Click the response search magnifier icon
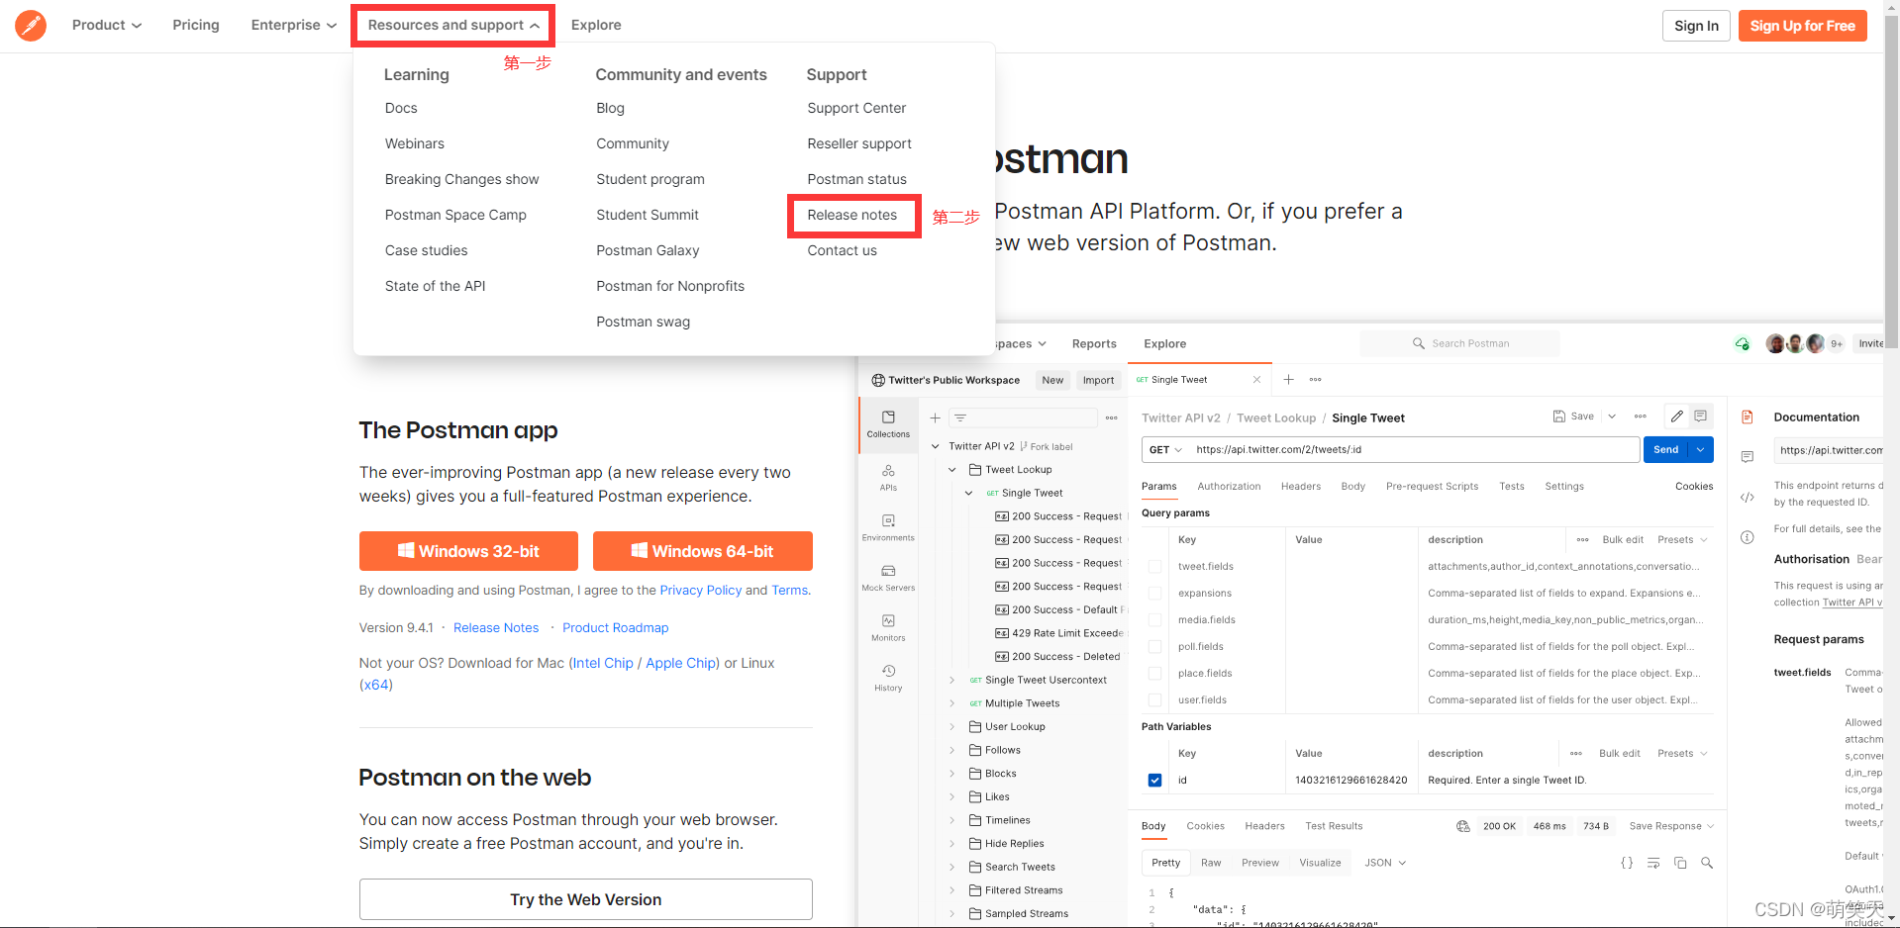This screenshot has width=1900, height=928. pyautogui.click(x=1707, y=863)
